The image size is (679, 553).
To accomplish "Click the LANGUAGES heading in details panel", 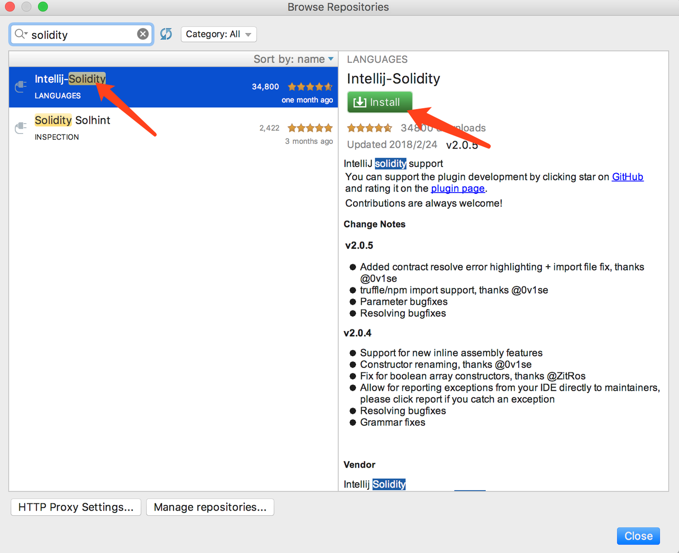I will click(377, 59).
